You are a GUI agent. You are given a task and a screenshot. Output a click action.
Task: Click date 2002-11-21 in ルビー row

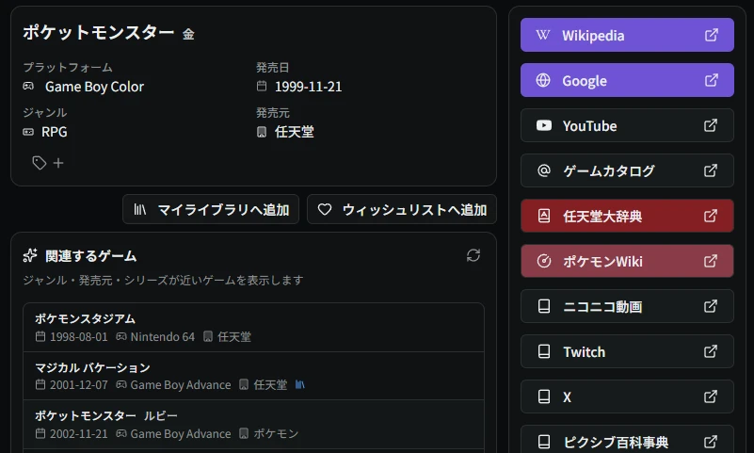pos(79,434)
